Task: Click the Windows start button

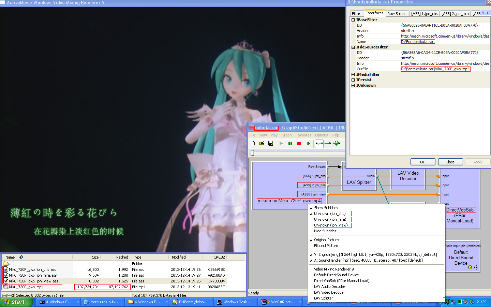Action: point(16,302)
